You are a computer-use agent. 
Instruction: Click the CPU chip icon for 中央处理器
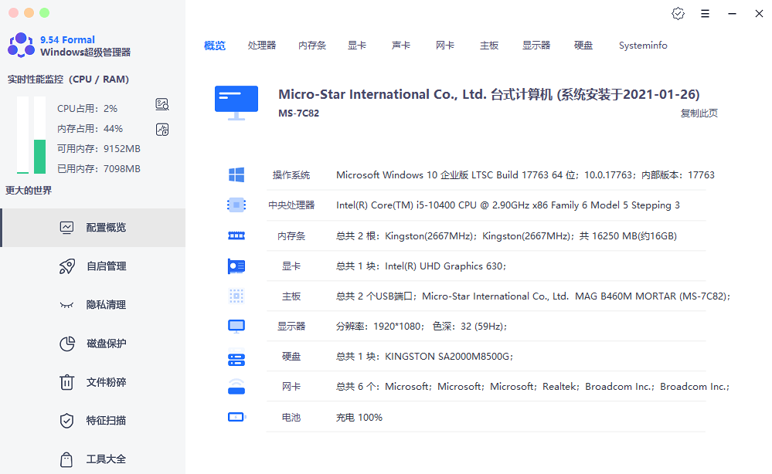[236, 205]
